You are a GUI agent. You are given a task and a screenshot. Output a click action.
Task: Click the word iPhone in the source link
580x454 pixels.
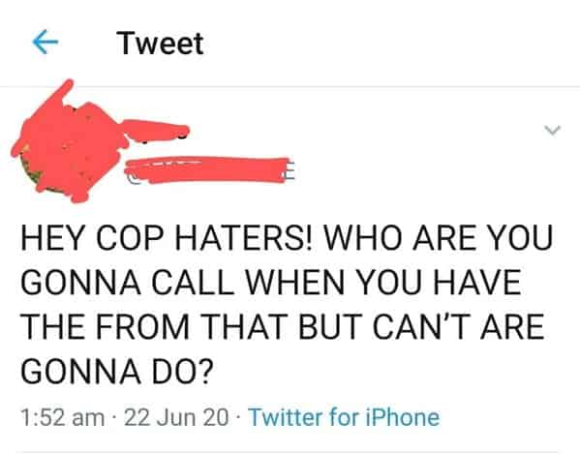click(x=403, y=417)
